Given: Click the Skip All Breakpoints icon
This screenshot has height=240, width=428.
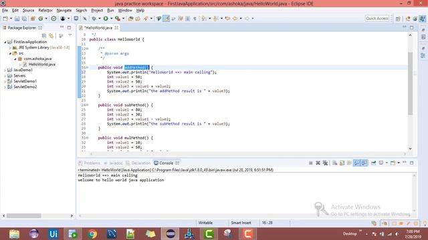Looking at the screenshot, I should [x=85, y=19].
